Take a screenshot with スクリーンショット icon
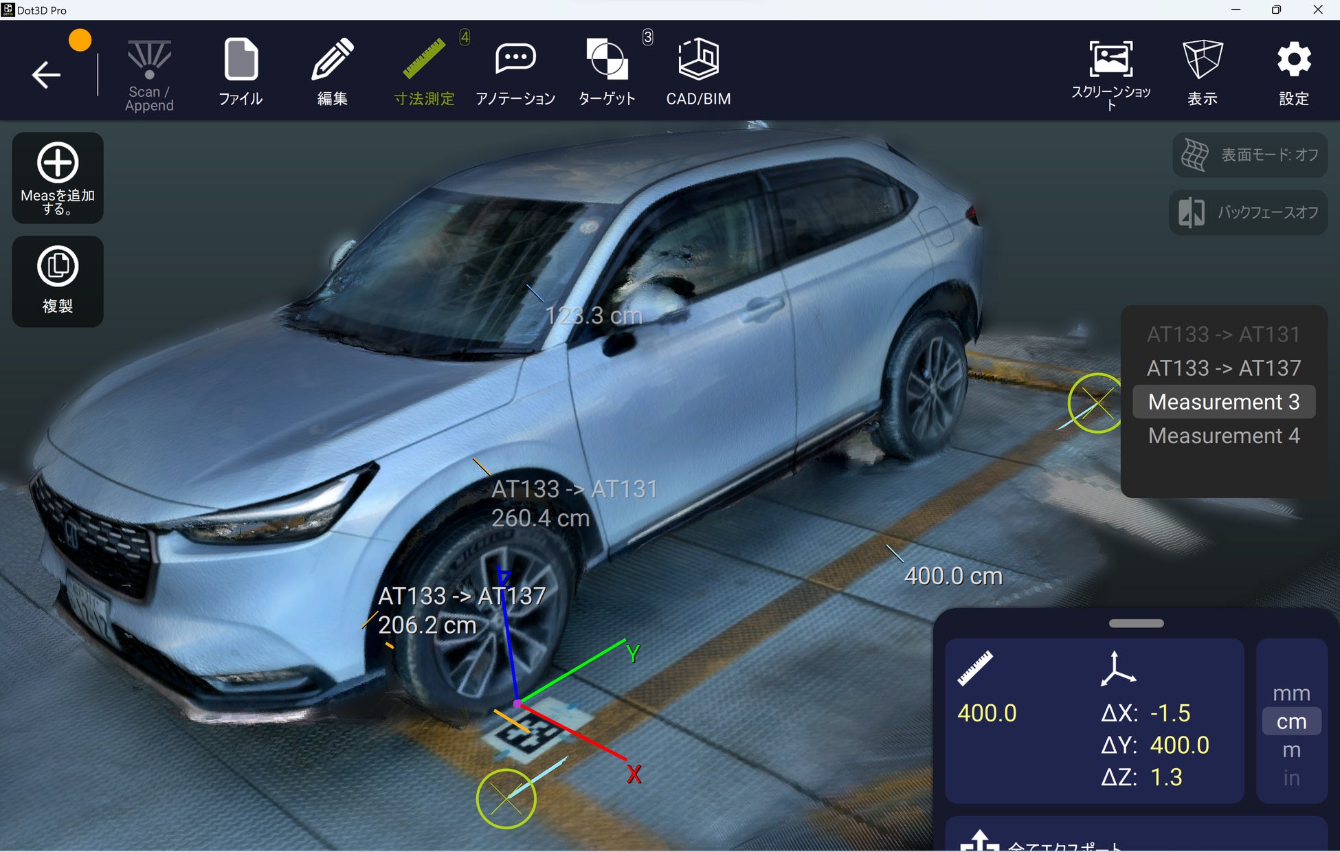 (1110, 72)
